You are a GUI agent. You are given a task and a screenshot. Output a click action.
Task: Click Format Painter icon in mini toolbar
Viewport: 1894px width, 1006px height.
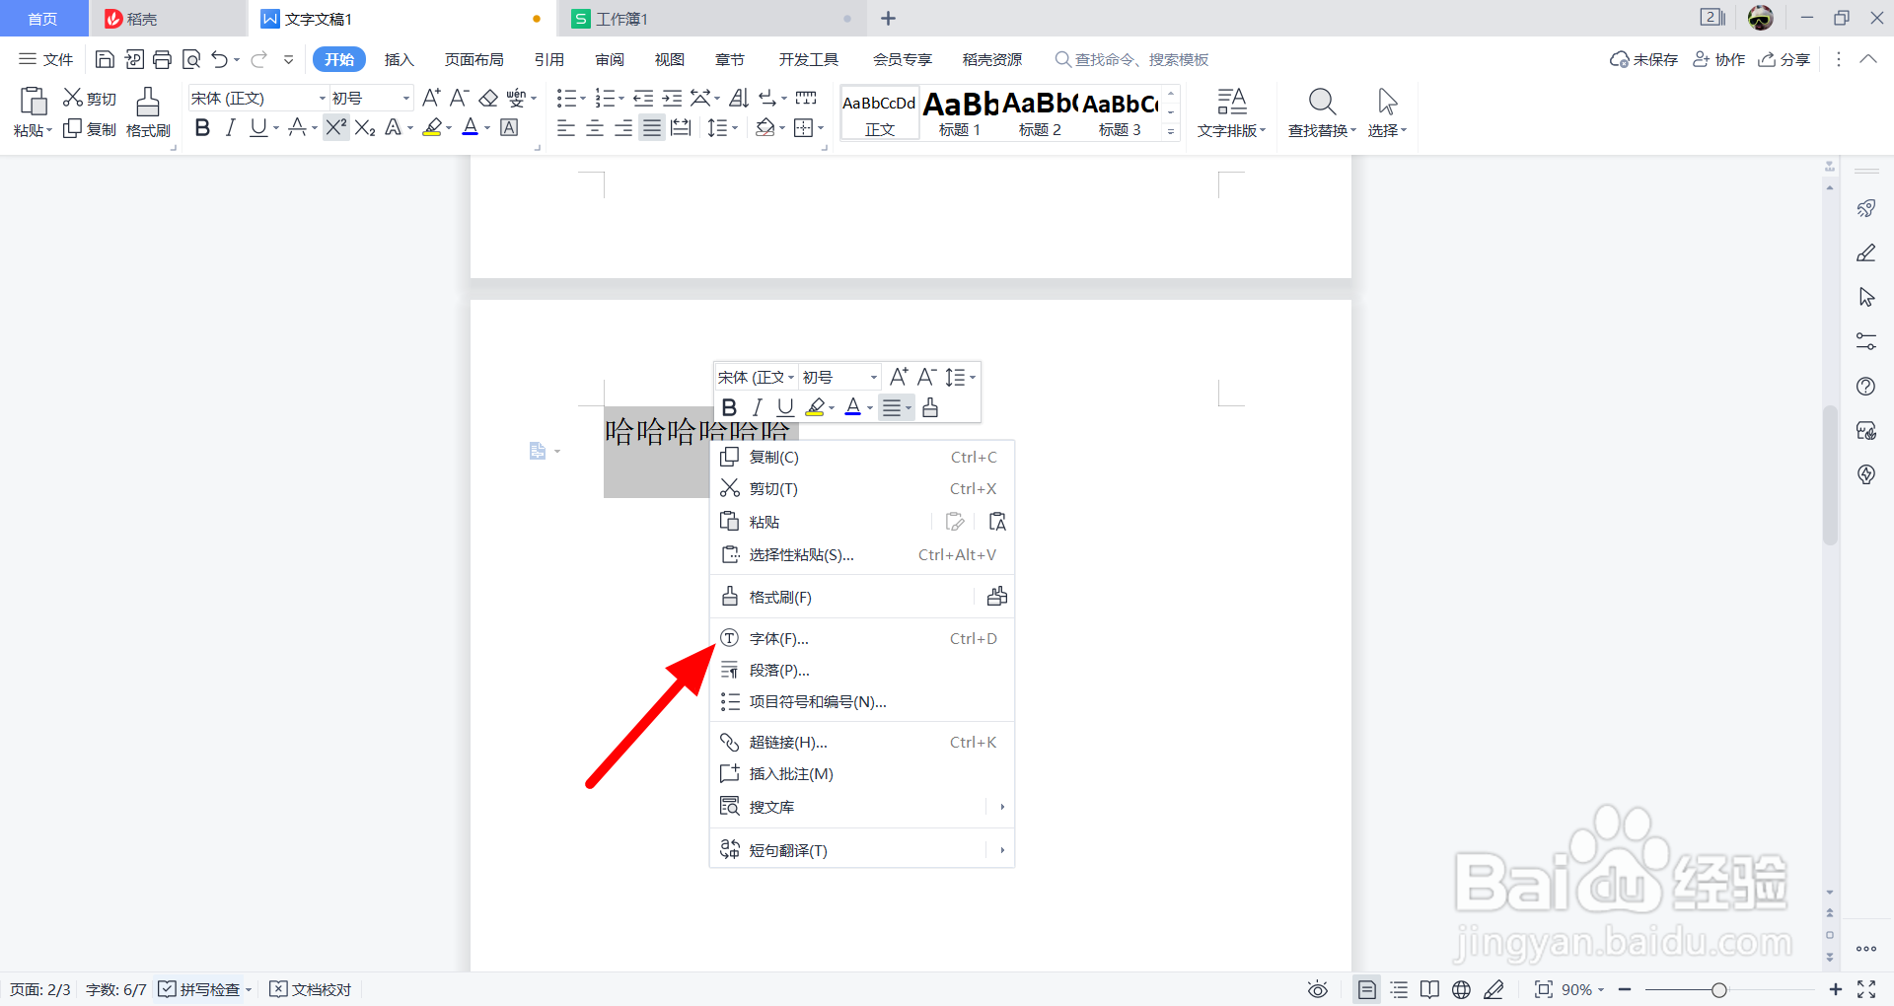930,407
